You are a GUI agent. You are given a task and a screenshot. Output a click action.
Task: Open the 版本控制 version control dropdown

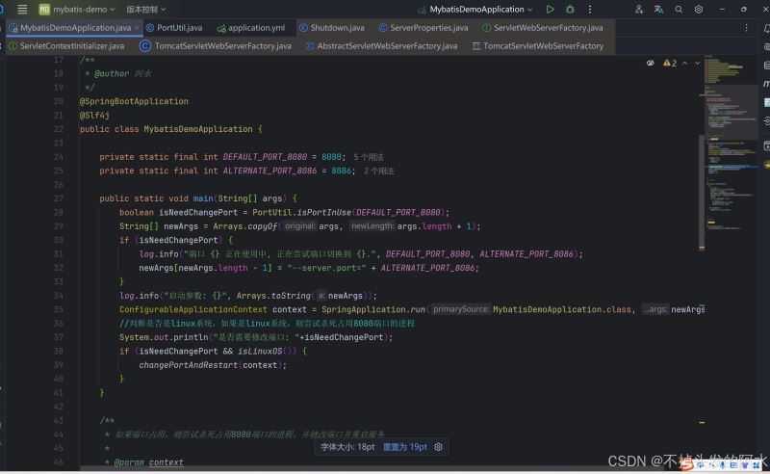146,10
